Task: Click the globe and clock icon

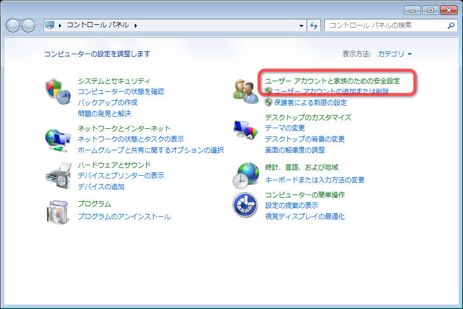Action: [x=246, y=175]
